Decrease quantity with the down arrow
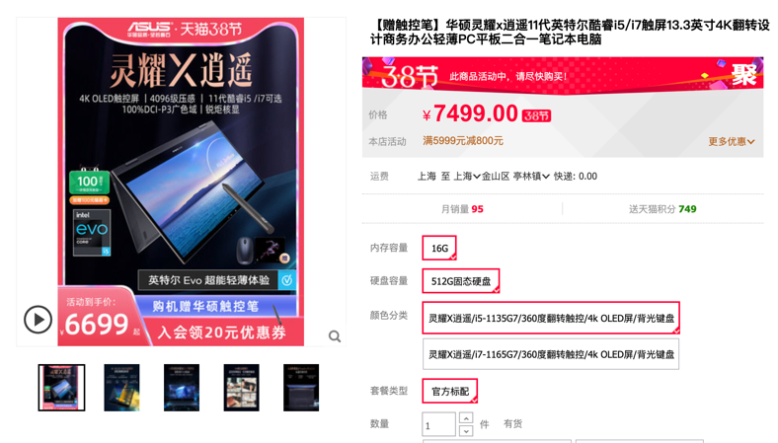The height and width of the screenshot is (443, 778). click(466, 431)
